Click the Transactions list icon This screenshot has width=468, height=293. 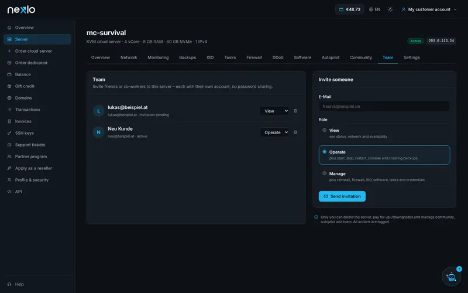tap(9, 110)
